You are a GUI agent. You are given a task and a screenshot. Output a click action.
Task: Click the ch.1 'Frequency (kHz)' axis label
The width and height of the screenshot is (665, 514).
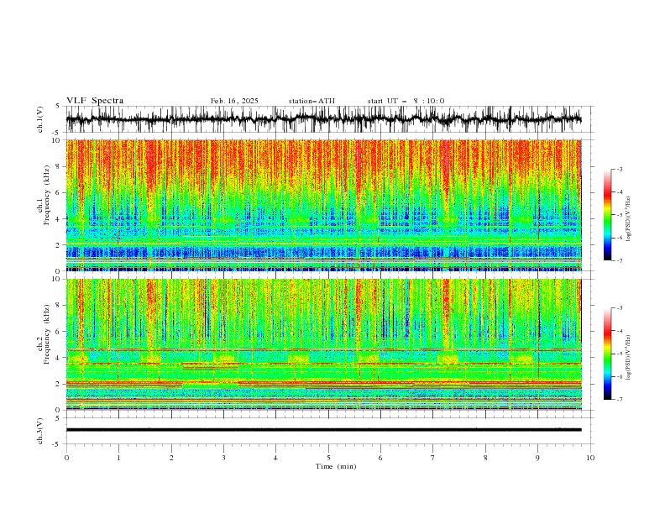(x=47, y=195)
